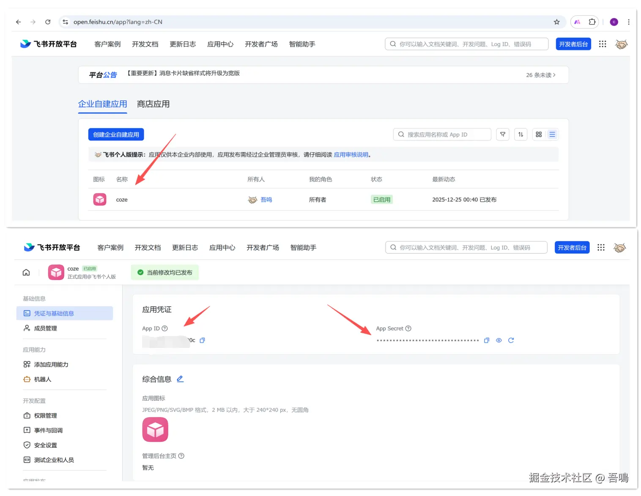Click top window documentation search field

[466, 44]
